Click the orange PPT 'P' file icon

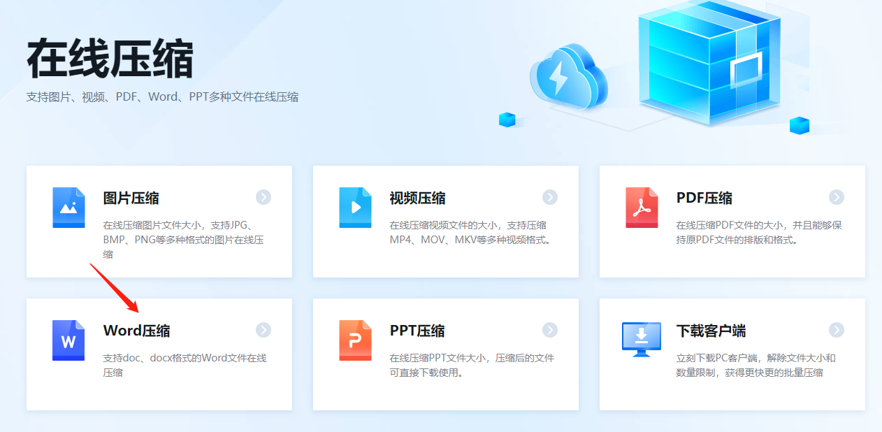click(355, 340)
